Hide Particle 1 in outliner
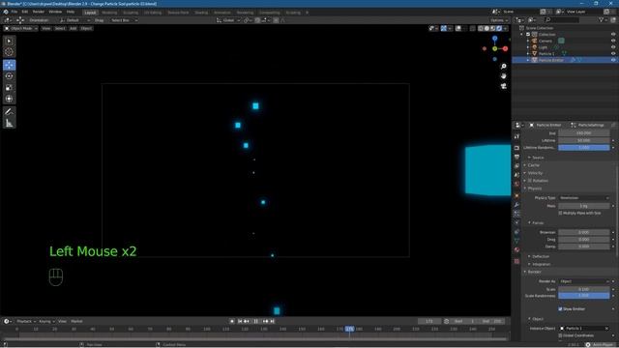619x348 pixels. click(613, 54)
